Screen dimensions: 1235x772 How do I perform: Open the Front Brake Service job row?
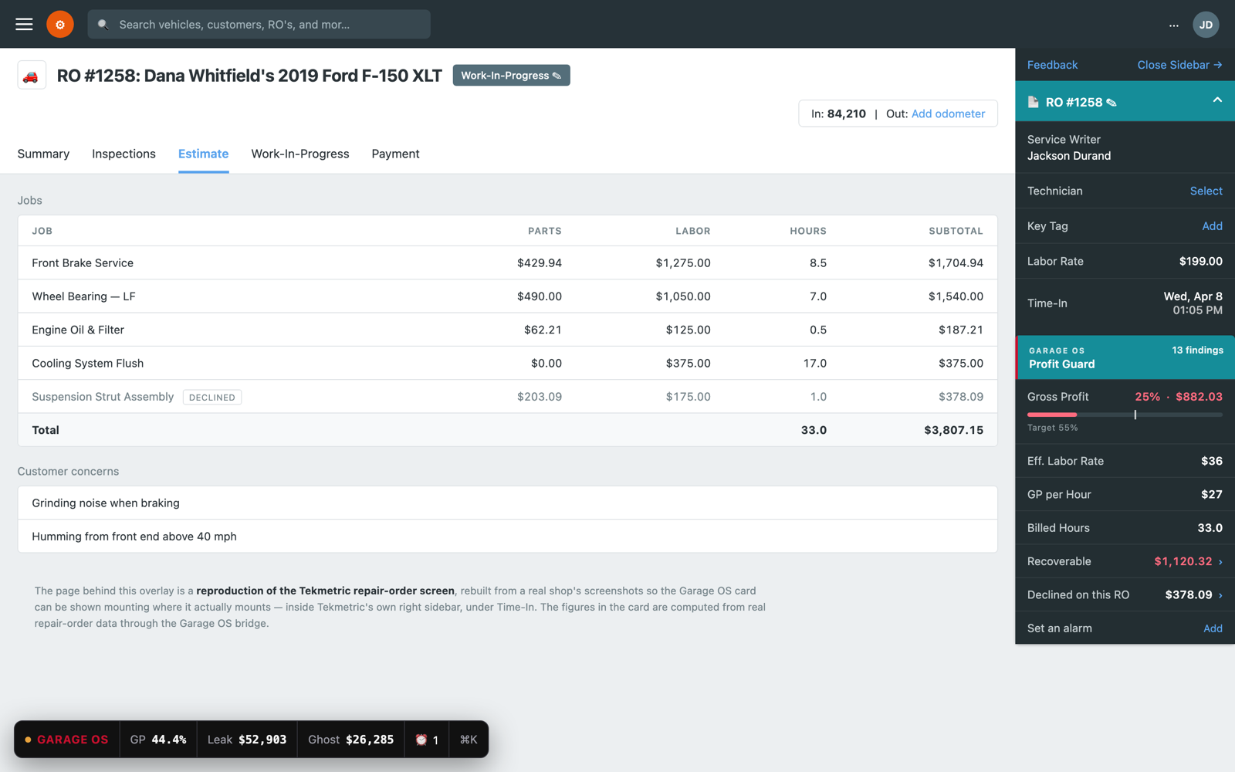coord(507,263)
